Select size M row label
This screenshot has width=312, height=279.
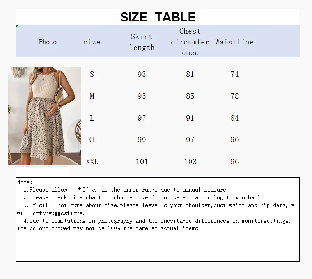(x=92, y=96)
